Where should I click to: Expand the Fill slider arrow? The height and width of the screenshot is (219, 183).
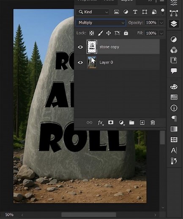(x=161, y=33)
